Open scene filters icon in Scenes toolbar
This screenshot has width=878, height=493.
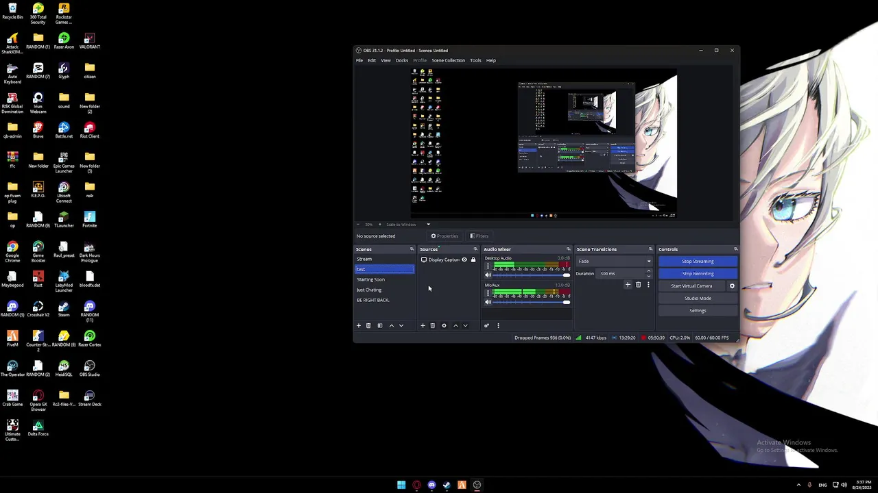[x=379, y=326]
